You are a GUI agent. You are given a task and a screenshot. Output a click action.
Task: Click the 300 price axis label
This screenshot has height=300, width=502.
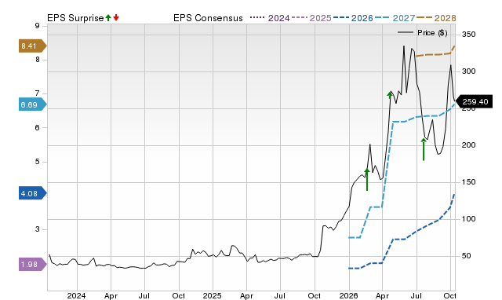click(x=468, y=71)
